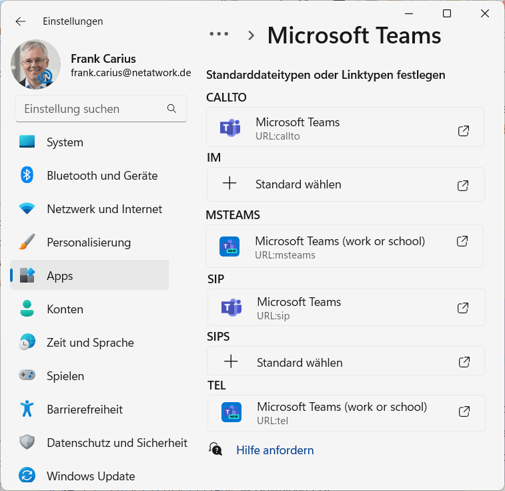The width and height of the screenshot is (505, 491).
Task: Click the breadcrumb chevron arrow
Action: [x=251, y=35]
